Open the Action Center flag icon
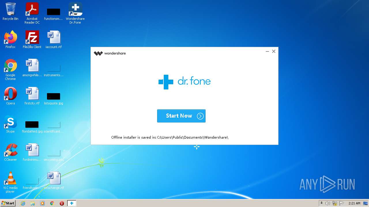 pos(342,203)
